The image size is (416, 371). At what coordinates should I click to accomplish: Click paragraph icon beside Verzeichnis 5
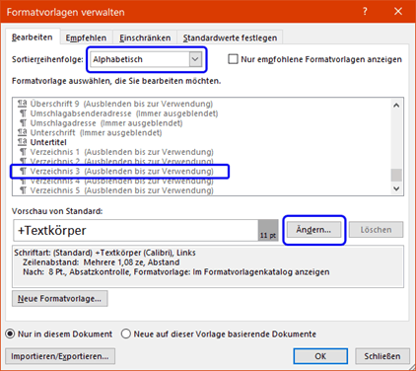23,190
